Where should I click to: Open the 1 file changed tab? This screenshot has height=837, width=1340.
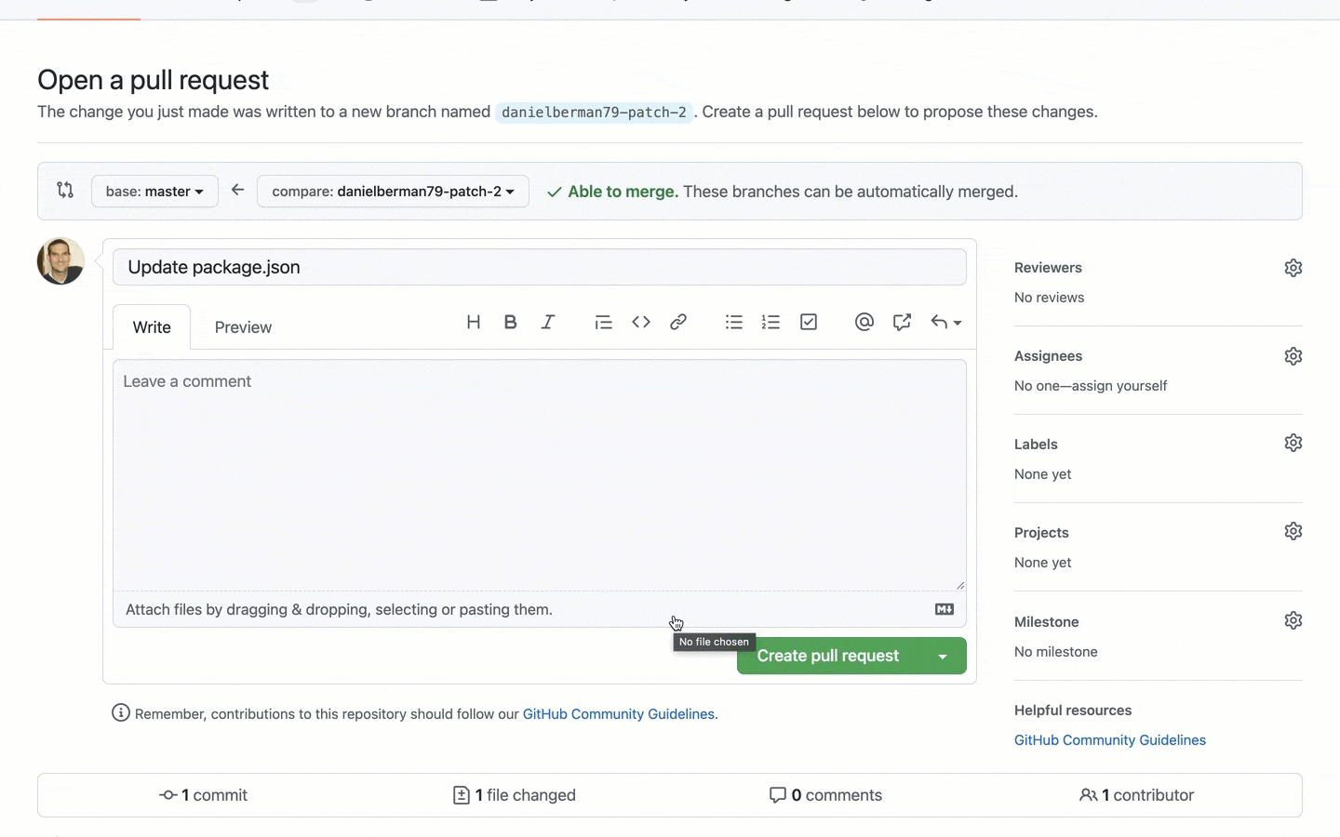click(515, 795)
